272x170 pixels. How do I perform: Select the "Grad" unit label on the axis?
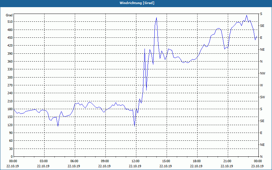[9, 15]
